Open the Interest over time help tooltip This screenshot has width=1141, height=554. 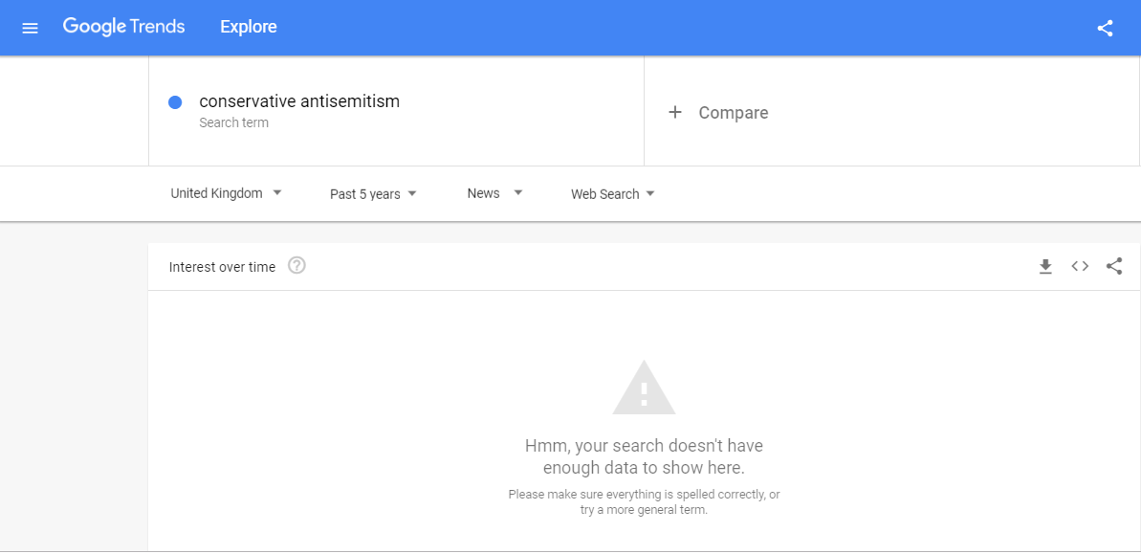[x=296, y=265]
